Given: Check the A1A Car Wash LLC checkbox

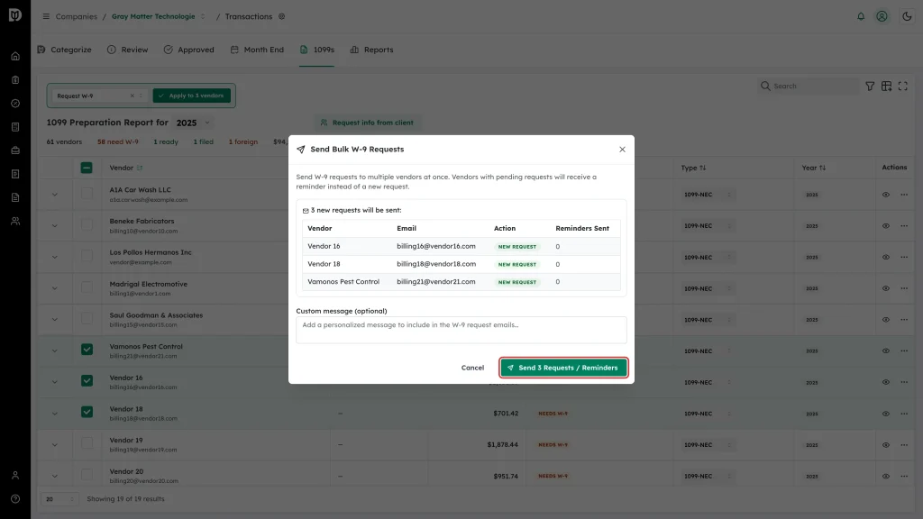Looking at the screenshot, I should [x=87, y=194].
